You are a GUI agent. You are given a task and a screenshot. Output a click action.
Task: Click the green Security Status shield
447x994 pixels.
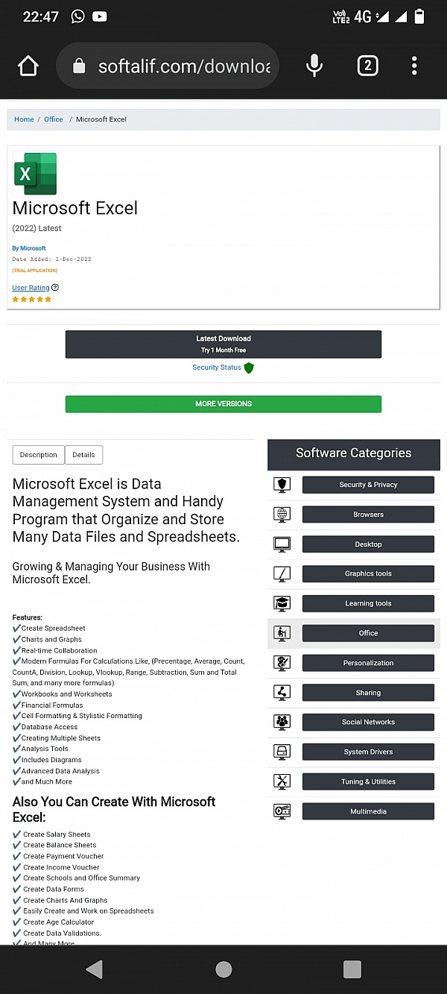[x=248, y=368]
